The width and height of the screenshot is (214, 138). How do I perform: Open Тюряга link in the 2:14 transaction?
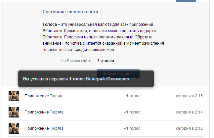(57, 112)
